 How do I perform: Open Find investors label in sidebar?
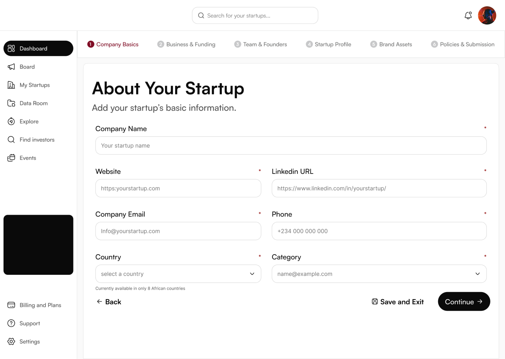coord(37,140)
